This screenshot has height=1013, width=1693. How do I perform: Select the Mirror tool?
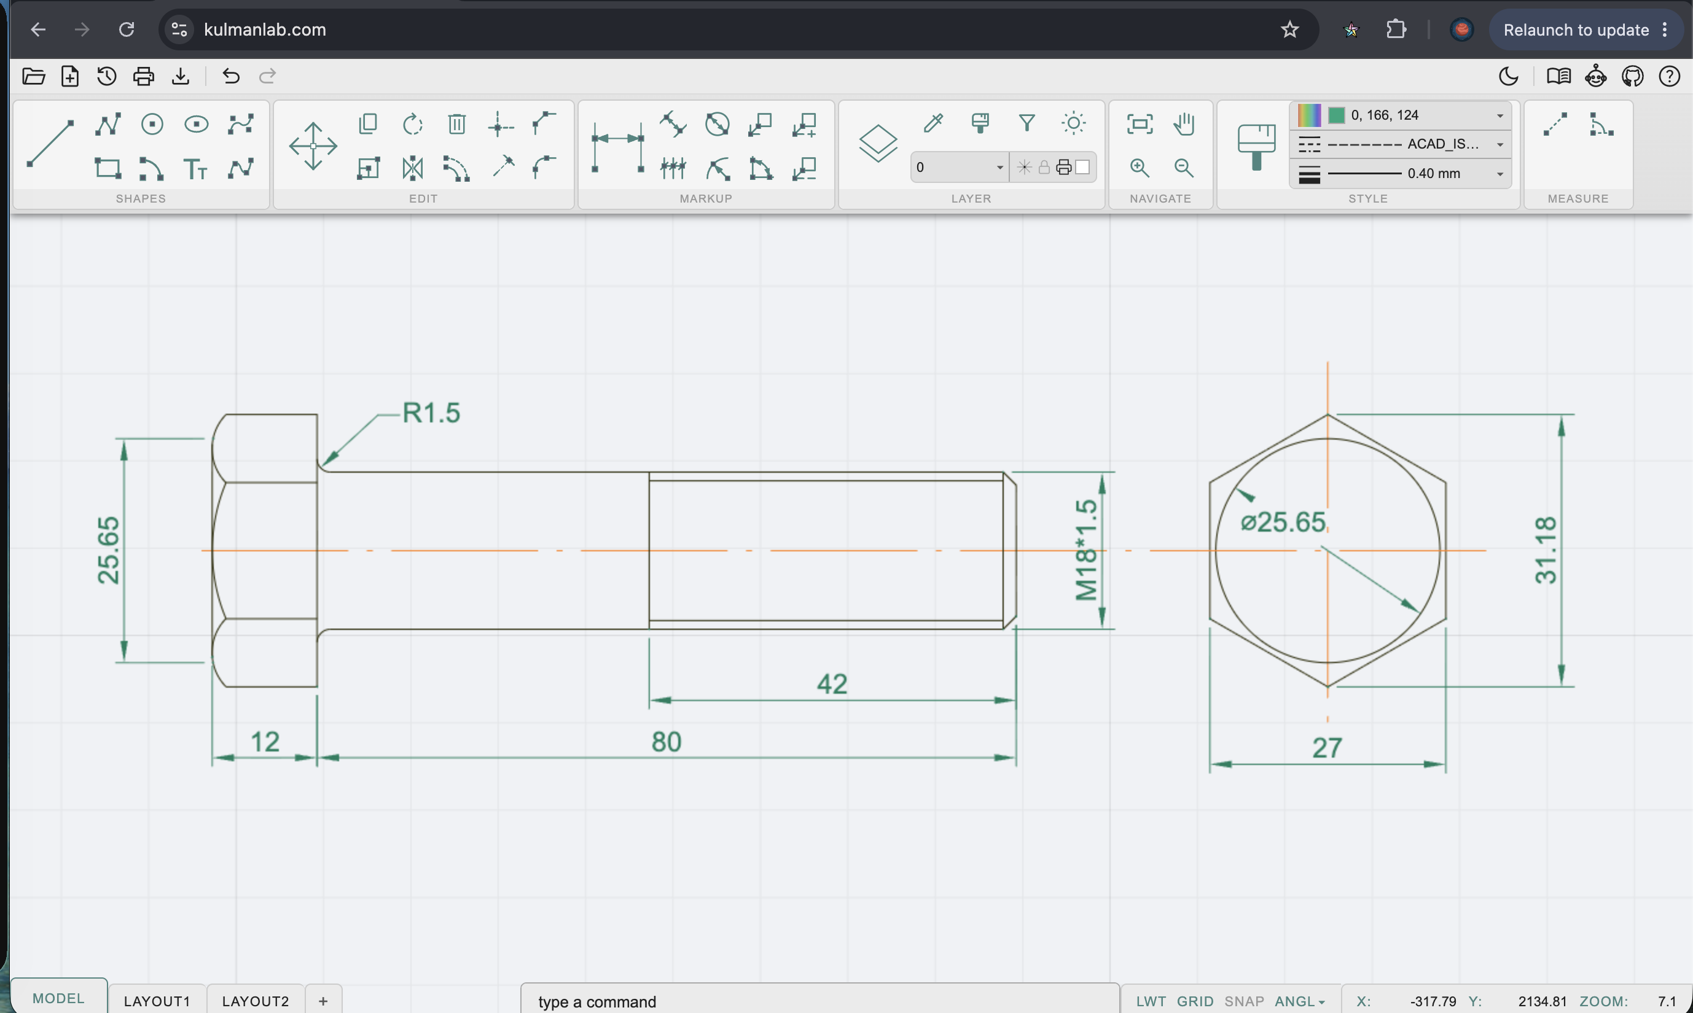coord(412,168)
